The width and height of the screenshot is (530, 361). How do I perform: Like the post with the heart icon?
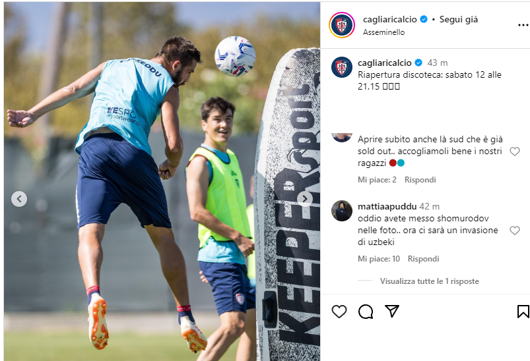coord(339,312)
